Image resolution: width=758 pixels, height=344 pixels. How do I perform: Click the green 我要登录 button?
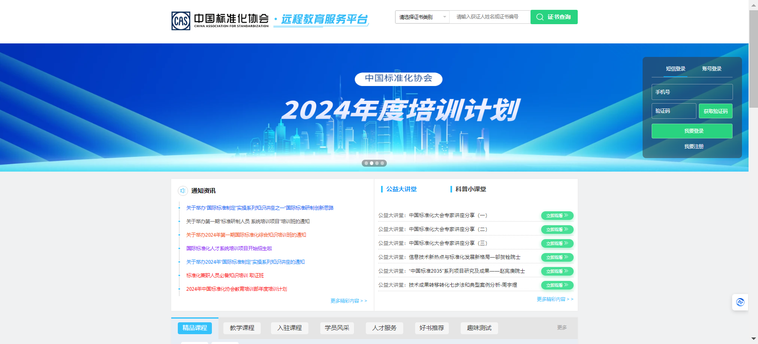692,131
